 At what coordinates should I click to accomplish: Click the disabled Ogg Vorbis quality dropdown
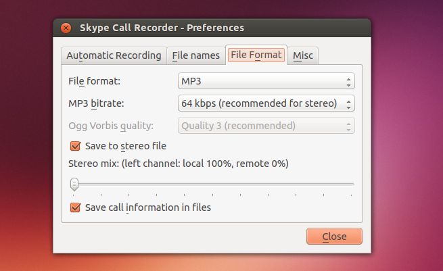click(266, 126)
